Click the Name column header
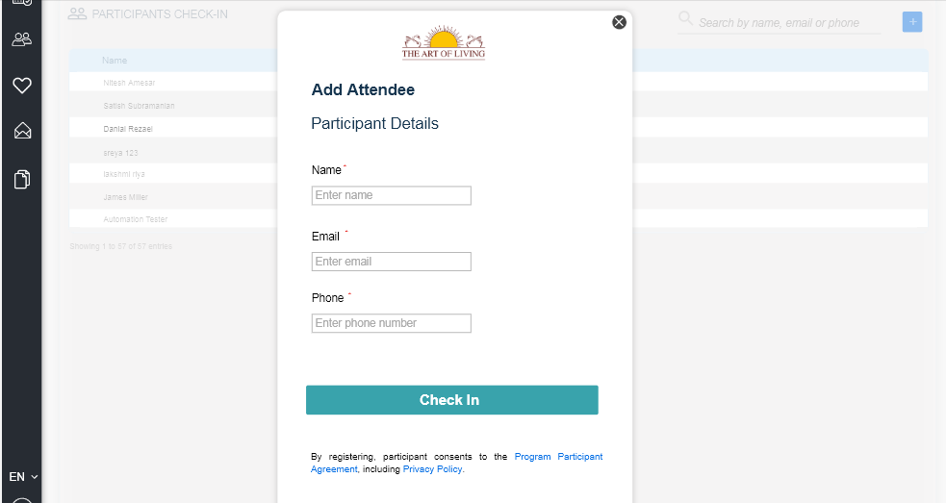The image size is (946, 503). pos(115,61)
